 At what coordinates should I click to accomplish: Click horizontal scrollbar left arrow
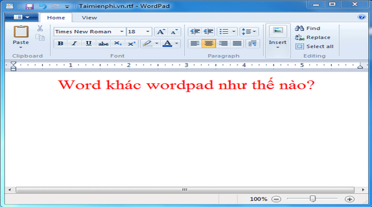tap(10, 190)
